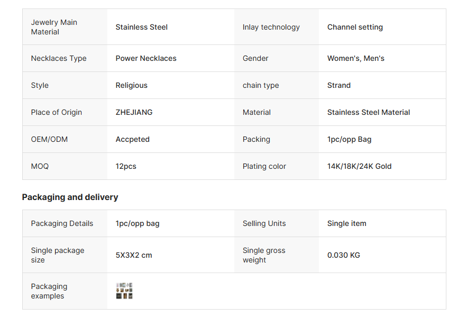Click the Packaging and delivery heading

[x=70, y=197]
